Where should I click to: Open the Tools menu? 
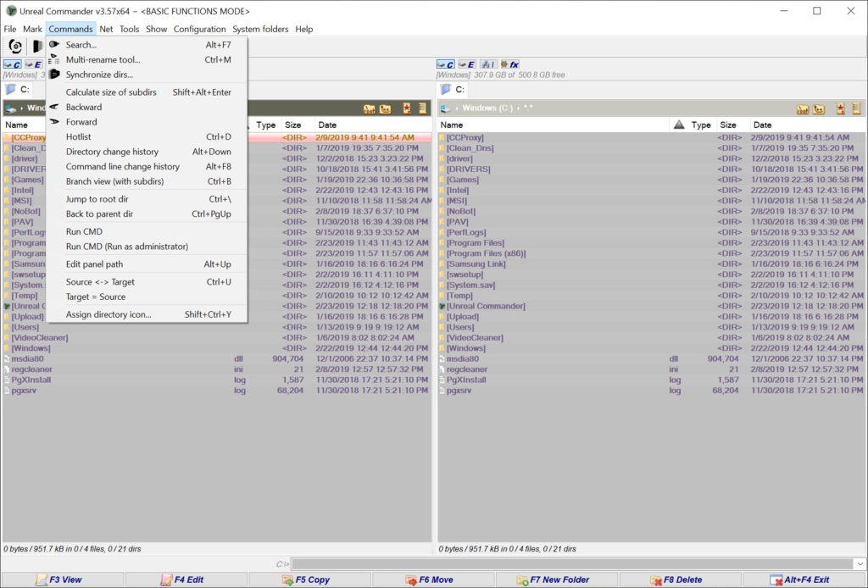point(129,29)
